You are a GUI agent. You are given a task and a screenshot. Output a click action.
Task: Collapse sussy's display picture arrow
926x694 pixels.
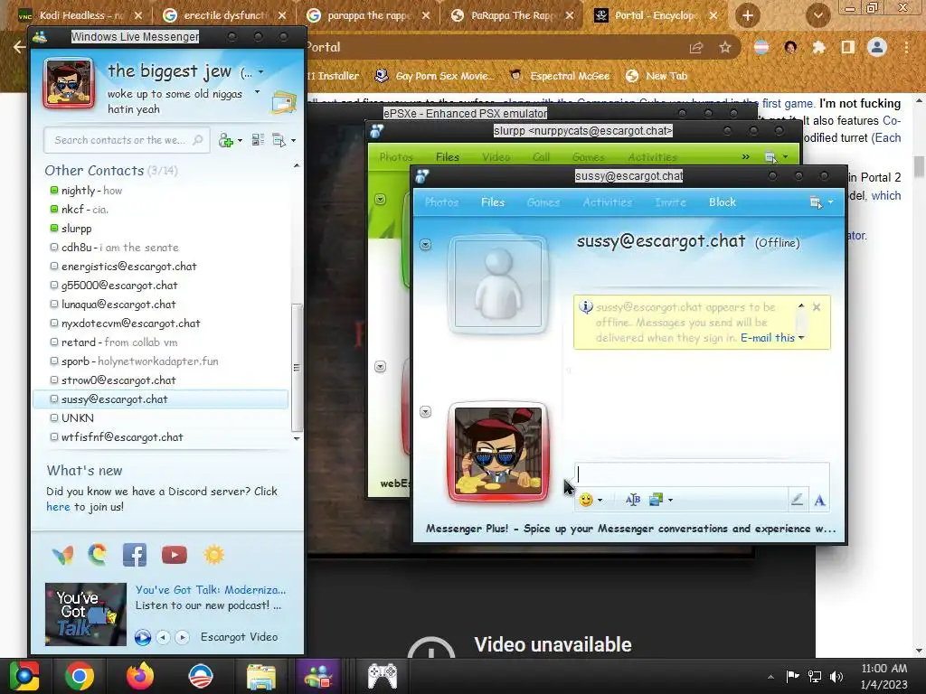(425, 244)
